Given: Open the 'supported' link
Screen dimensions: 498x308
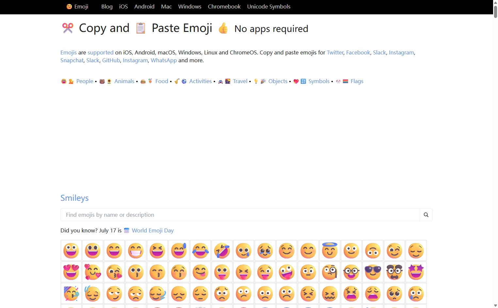Looking at the screenshot, I should [101, 52].
